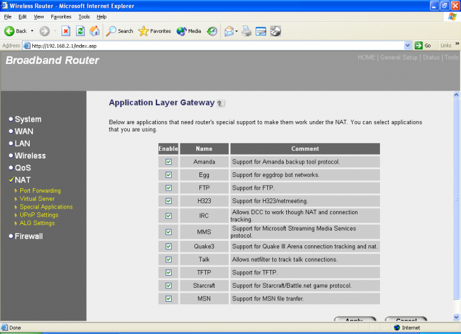Click the Status link in header
The height and width of the screenshot is (334, 461).
(x=431, y=58)
